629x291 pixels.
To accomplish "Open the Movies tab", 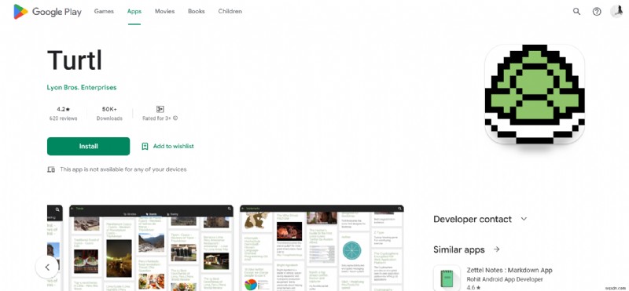I will tap(164, 12).
